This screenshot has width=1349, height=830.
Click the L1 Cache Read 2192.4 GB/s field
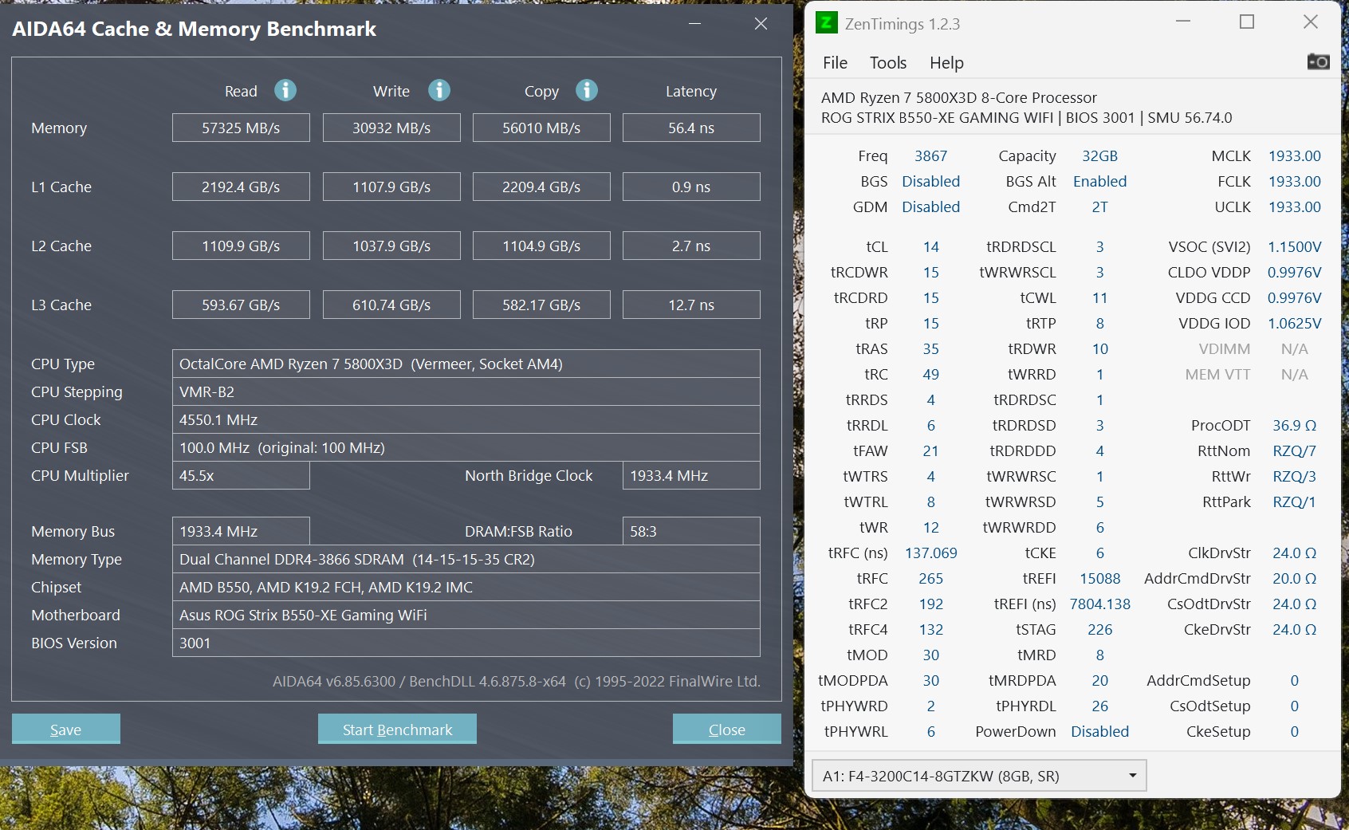tap(241, 187)
